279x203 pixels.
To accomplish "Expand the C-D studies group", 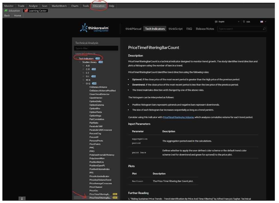I will 83,69.
